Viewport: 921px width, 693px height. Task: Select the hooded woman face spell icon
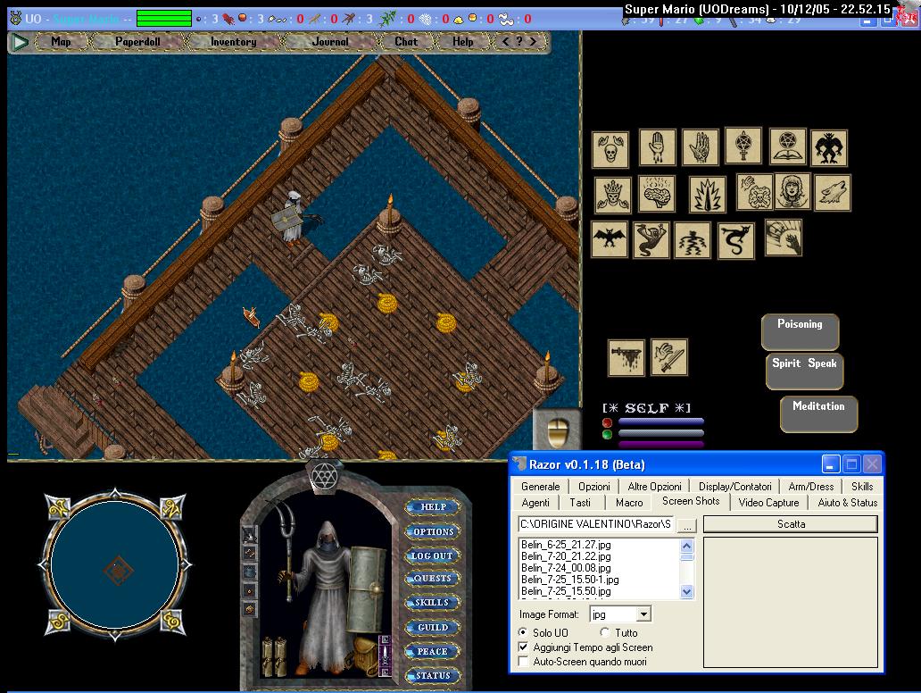tap(793, 191)
